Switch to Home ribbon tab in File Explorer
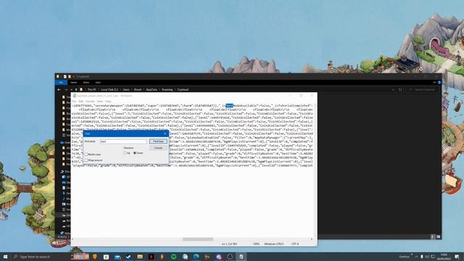The height and width of the screenshot is (261, 464). pyautogui.click(x=74, y=83)
